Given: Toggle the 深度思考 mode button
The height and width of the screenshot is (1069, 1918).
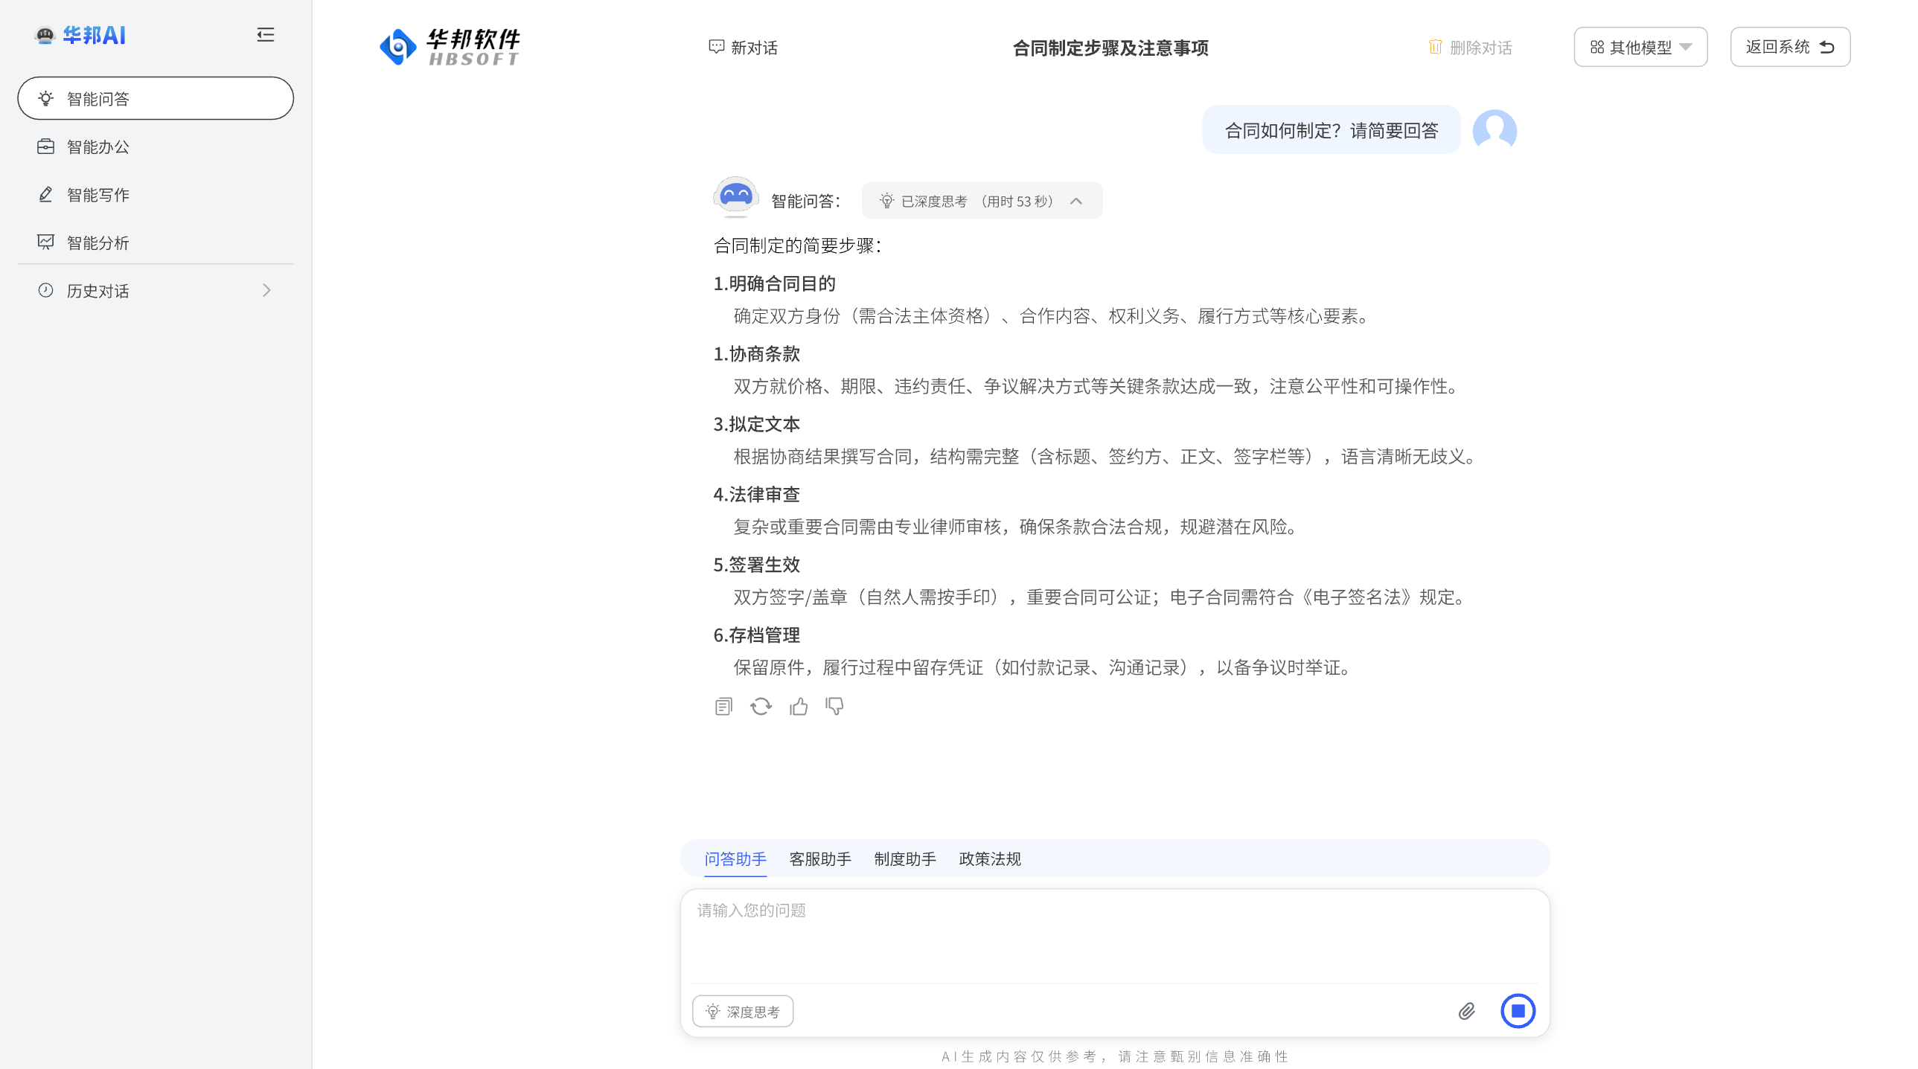Looking at the screenshot, I should coord(742,1011).
